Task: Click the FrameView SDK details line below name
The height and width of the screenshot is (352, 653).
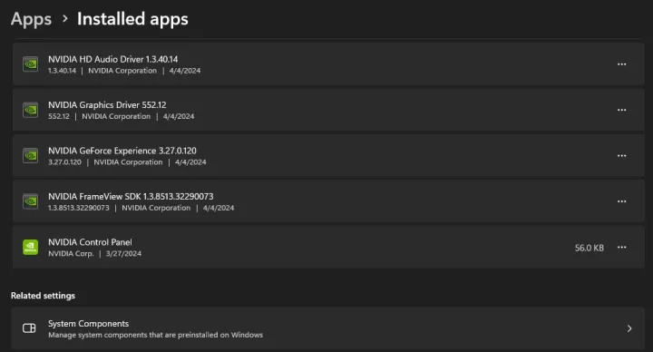Action: [x=141, y=208]
